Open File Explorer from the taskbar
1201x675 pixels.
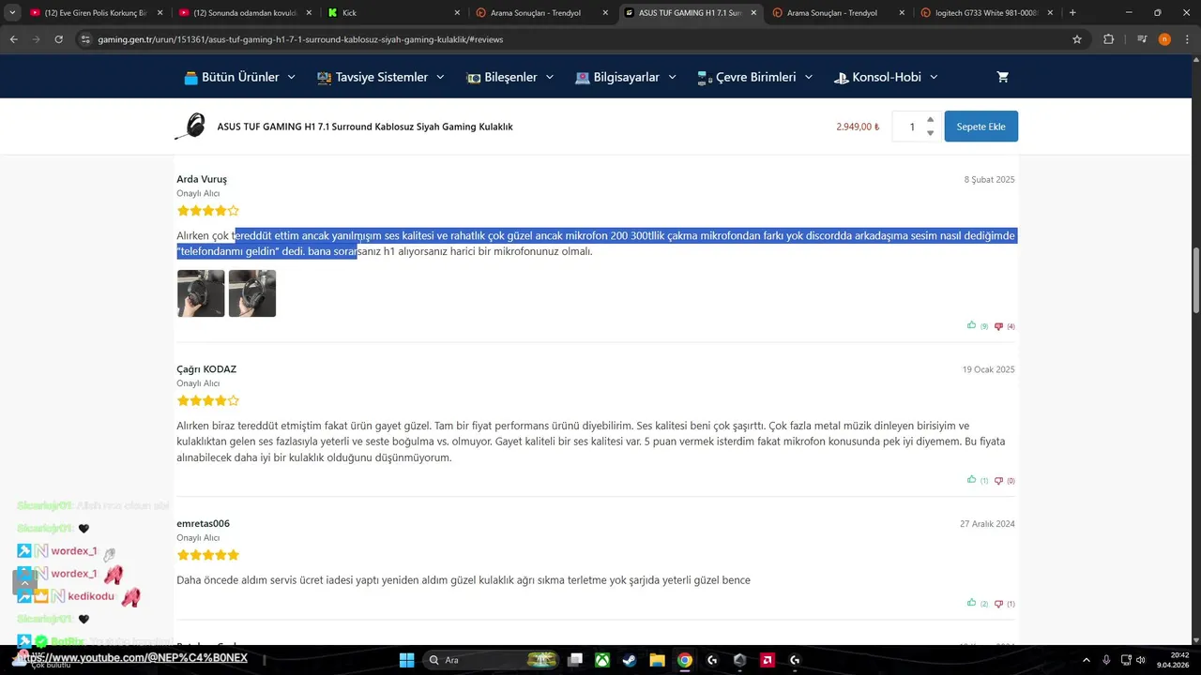click(x=657, y=660)
